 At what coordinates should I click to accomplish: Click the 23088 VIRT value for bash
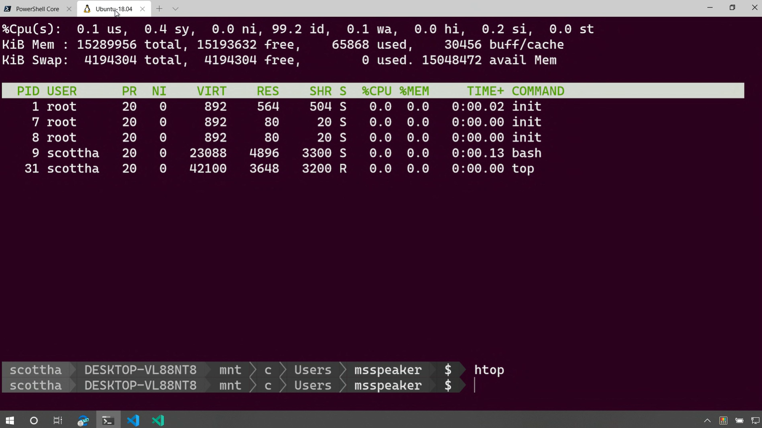[208, 153]
